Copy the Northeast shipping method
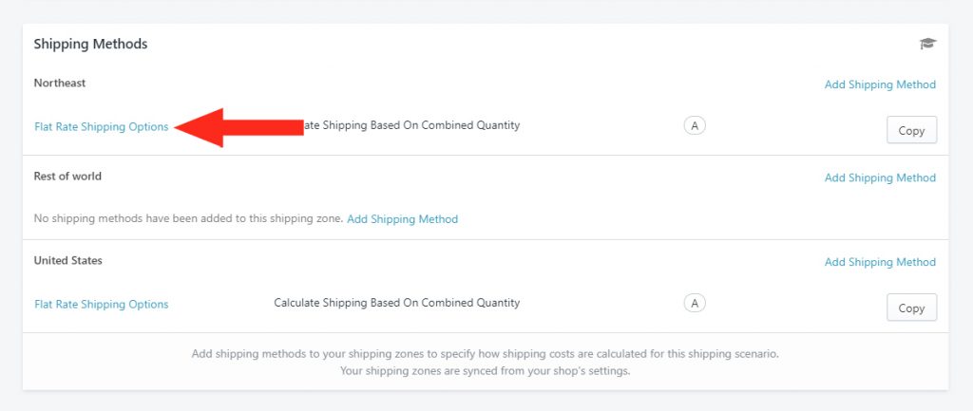The image size is (973, 411). (x=911, y=130)
